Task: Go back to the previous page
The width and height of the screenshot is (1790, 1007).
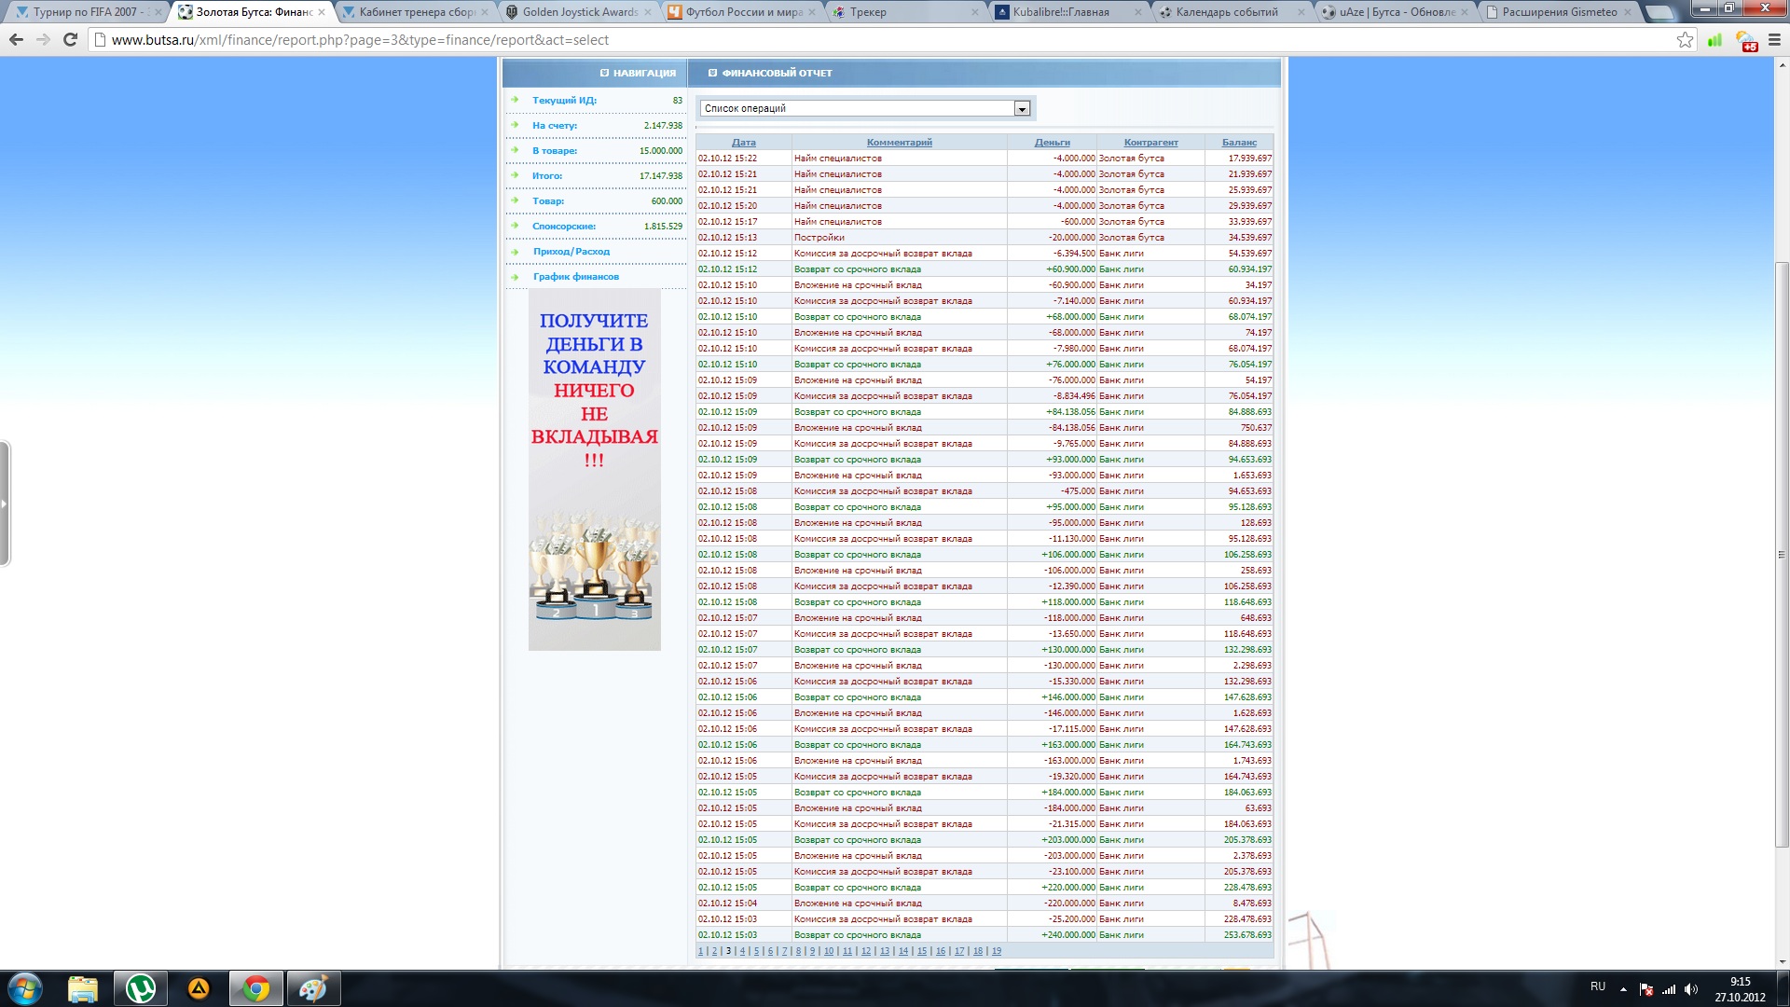Action: (x=16, y=40)
